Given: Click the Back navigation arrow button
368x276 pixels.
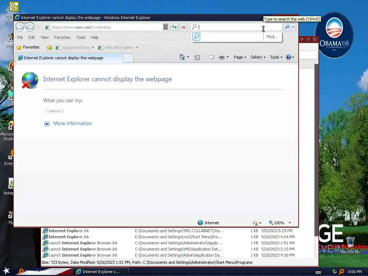Looking at the screenshot, I should click(20, 27).
